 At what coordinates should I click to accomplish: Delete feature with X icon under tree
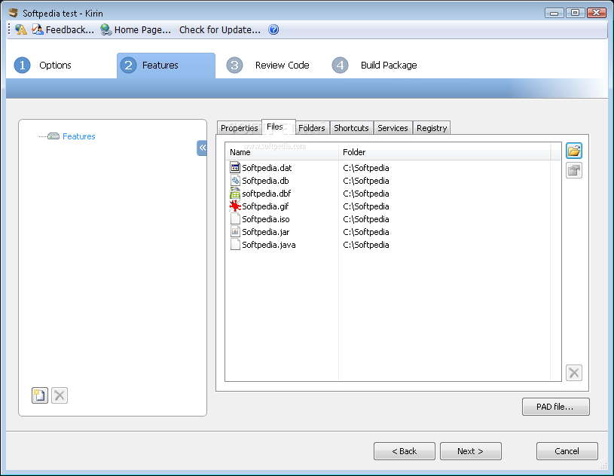click(x=60, y=395)
